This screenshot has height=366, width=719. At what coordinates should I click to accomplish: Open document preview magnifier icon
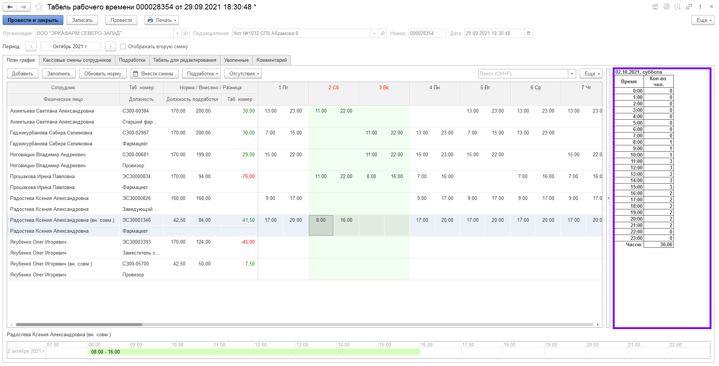678,7
